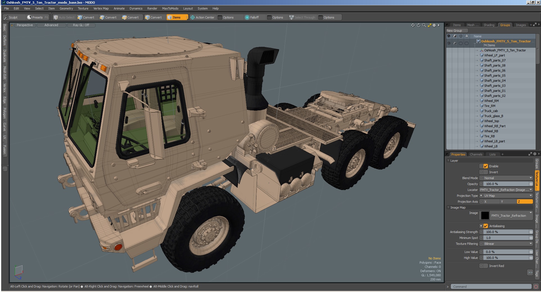
Task: Open the Geometry menu
Action: point(66,8)
